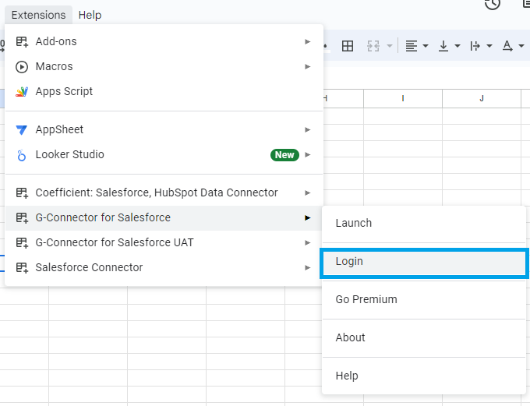Open text wrapping dropdown
The width and height of the screenshot is (530, 406).
pyautogui.click(x=481, y=46)
